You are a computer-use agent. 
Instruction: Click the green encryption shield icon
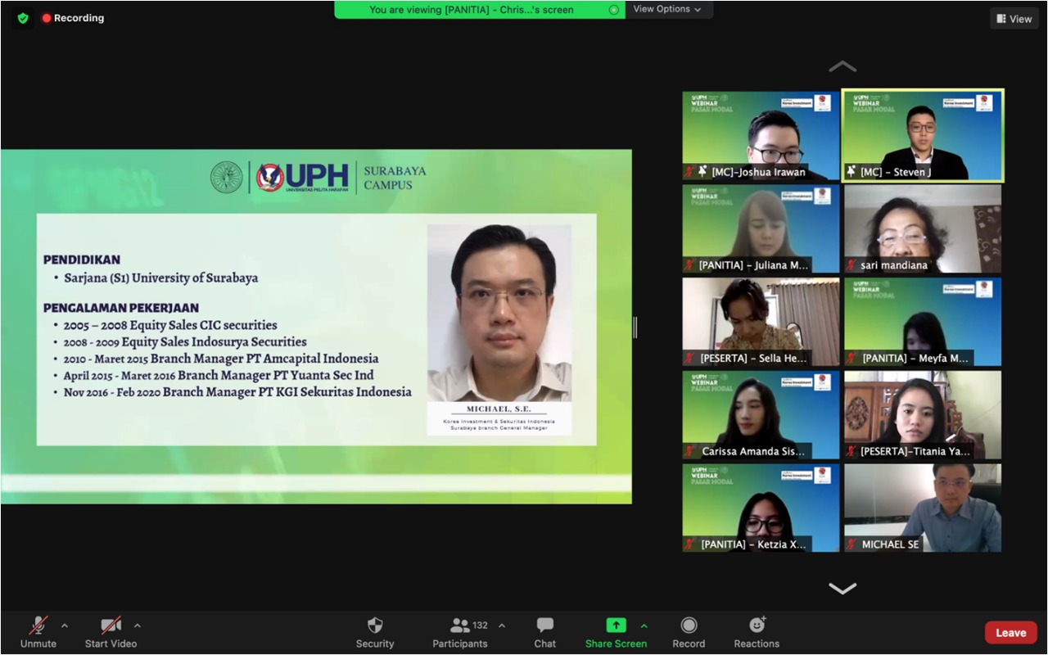tap(23, 18)
